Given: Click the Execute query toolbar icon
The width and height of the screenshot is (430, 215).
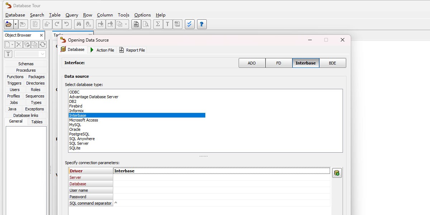Looking at the screenshot, I should point(47,24).
